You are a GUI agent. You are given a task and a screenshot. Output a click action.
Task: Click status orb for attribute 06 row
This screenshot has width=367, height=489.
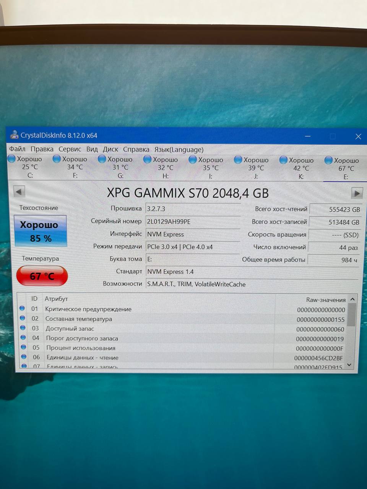(24, 356)
